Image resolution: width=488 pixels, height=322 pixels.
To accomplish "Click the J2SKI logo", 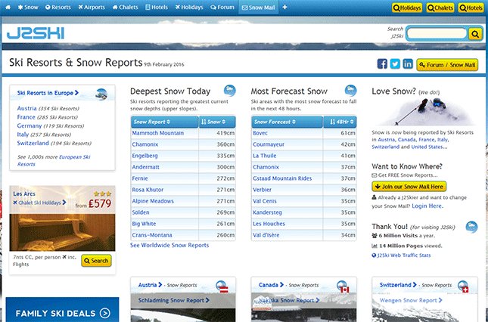I will pos(36,33).
